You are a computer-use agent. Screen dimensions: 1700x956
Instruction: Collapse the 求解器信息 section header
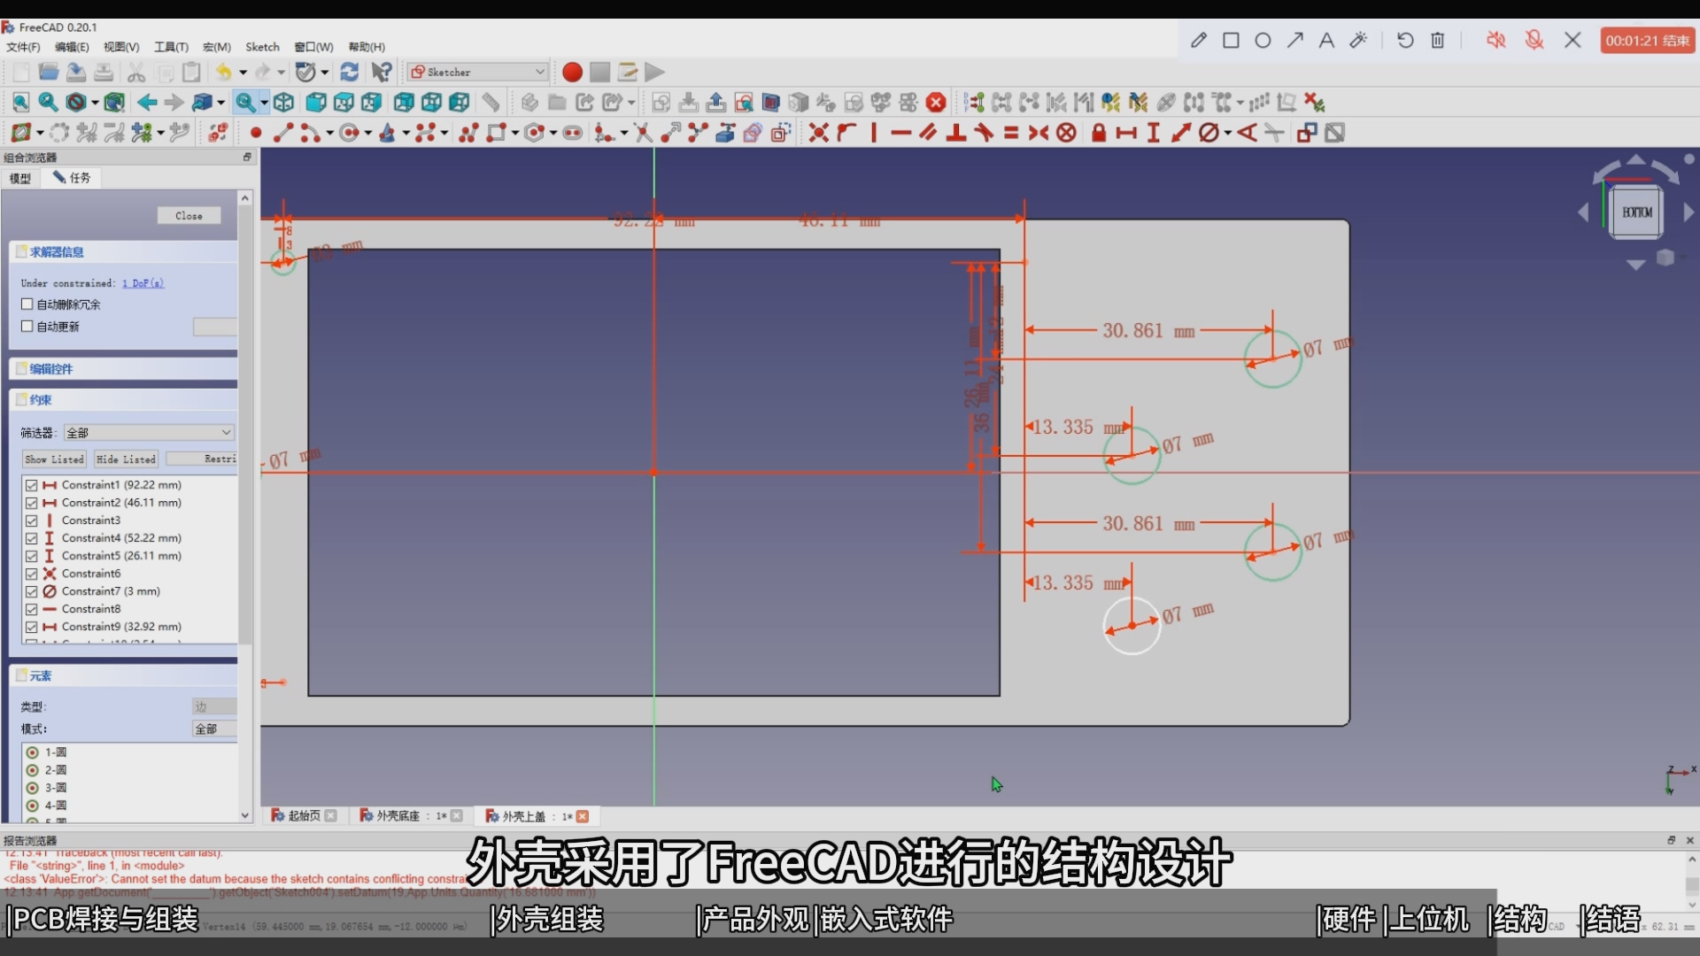[x=124, y=252]
